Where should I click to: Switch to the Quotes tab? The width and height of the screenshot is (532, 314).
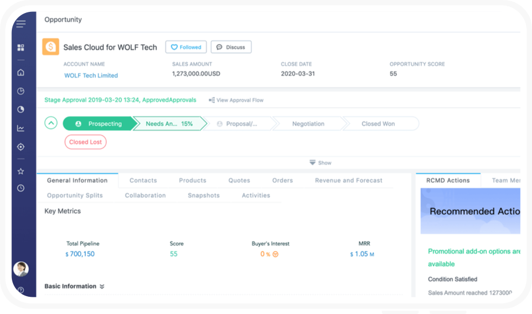coord(239,180)
